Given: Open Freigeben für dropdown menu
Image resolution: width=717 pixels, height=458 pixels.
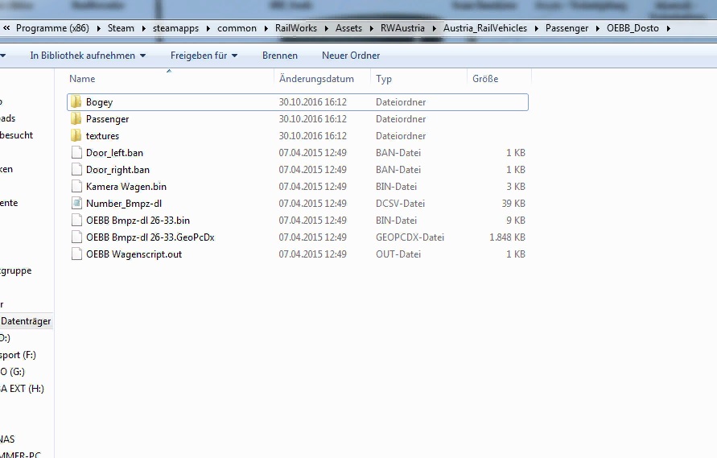Looking at the screenshot, I should 204,56.
